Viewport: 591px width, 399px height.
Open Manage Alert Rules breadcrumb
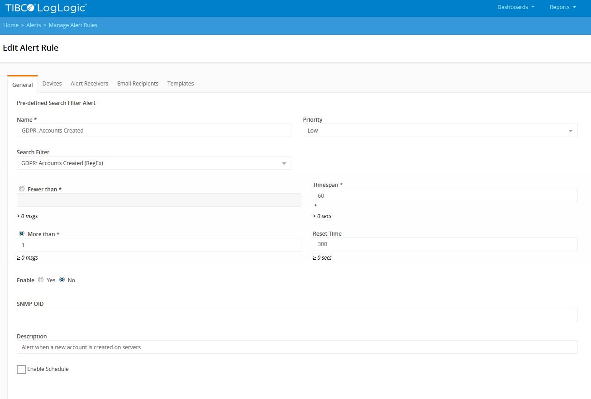pos(73,25)
